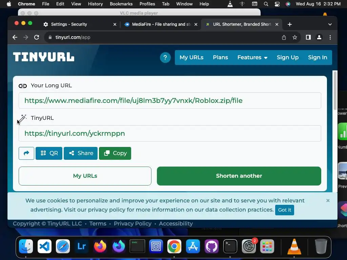This screenshot has height=260, width=347.
Task: Open GitHub Desktop from the Dock
Action: [211, 246]
